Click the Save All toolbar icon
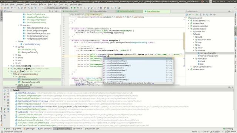 tap(5, 8)
